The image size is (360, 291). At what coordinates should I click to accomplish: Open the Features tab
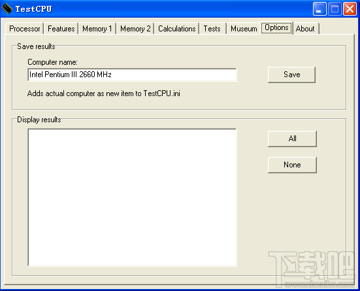pyautogui.click(x=61, y=29)
